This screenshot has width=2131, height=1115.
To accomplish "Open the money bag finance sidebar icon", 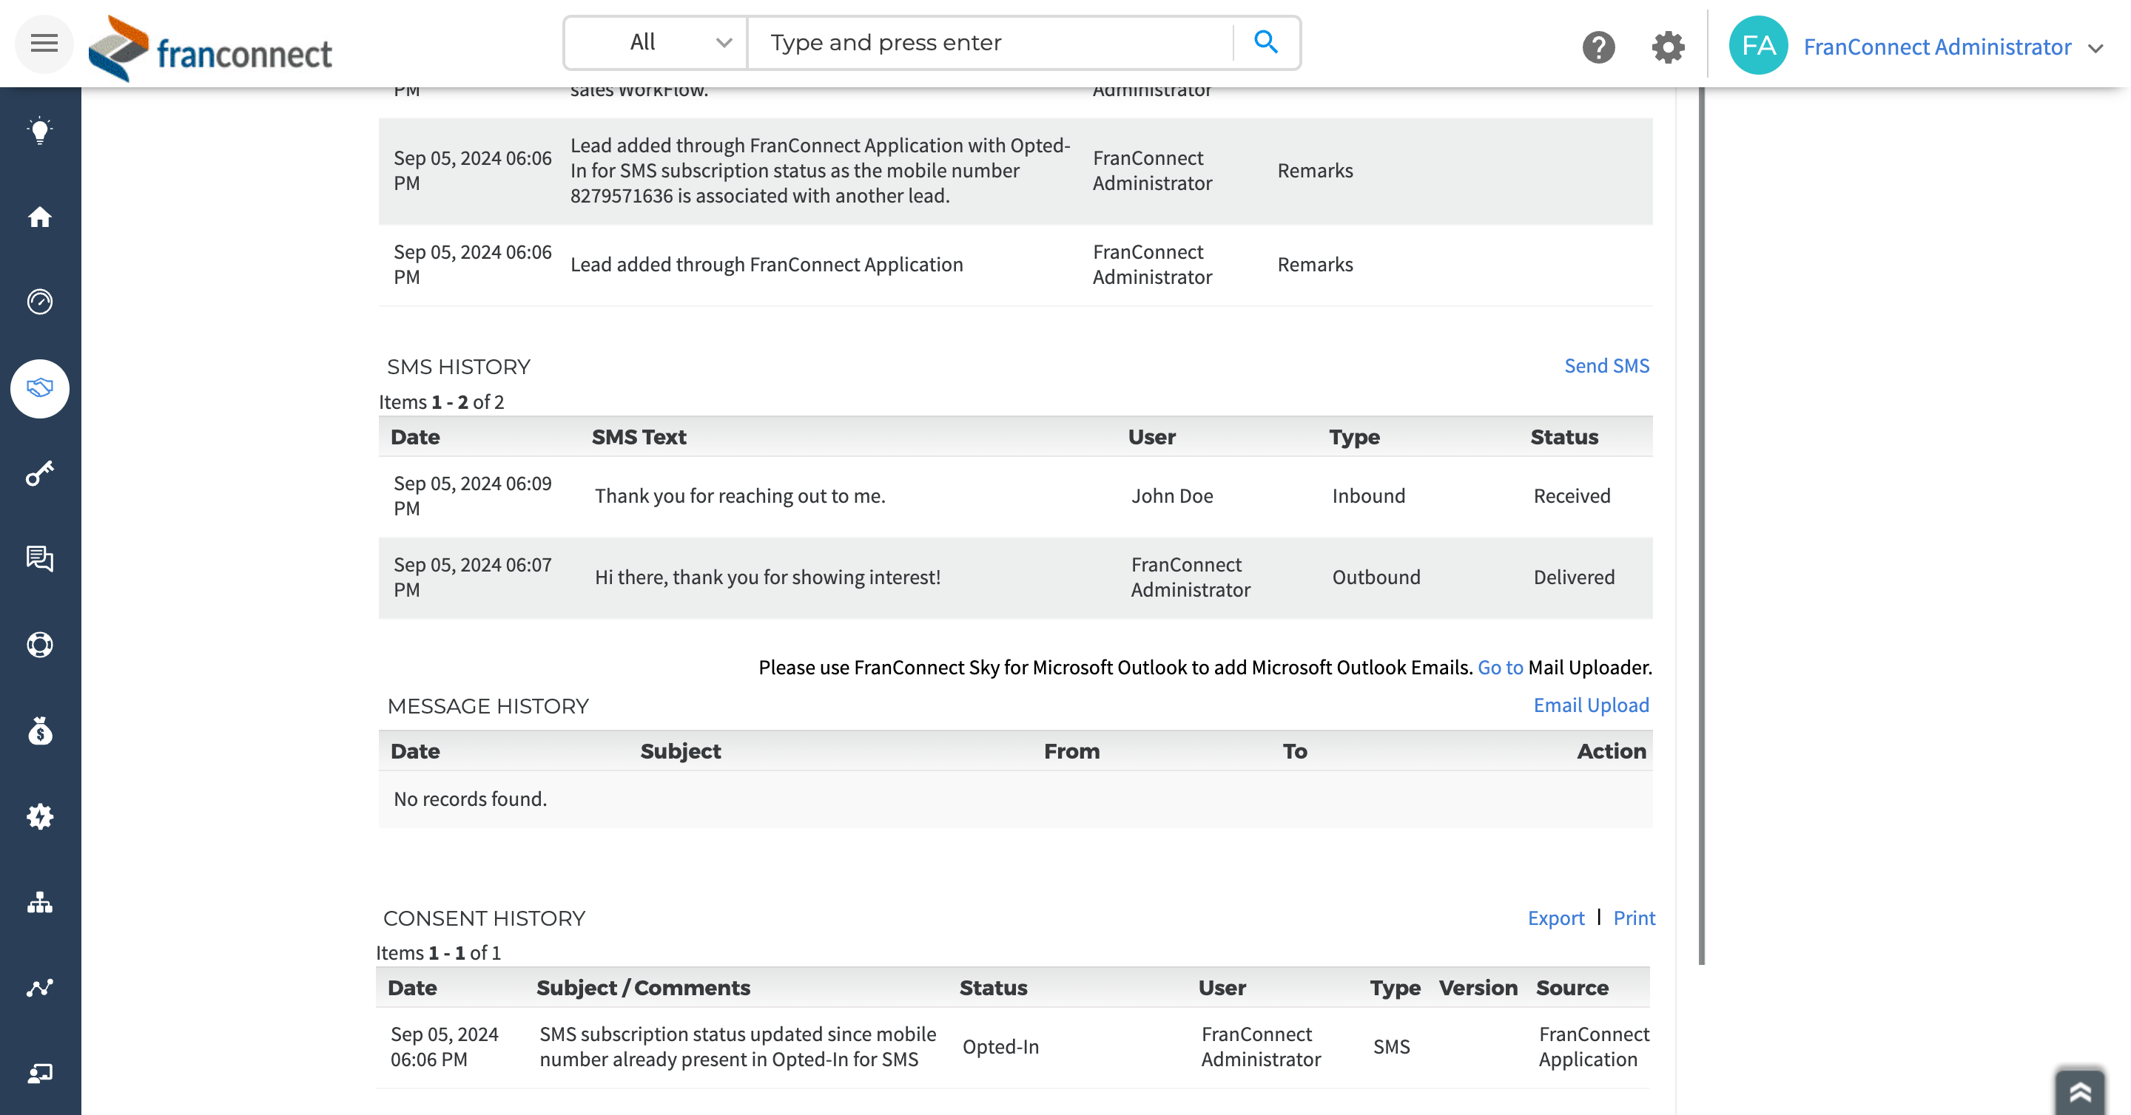I will (40, 731).
